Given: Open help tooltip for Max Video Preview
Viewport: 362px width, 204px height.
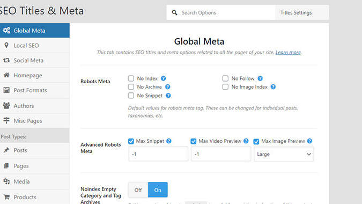Looking at the screenshot, I should tap(246, 141).
